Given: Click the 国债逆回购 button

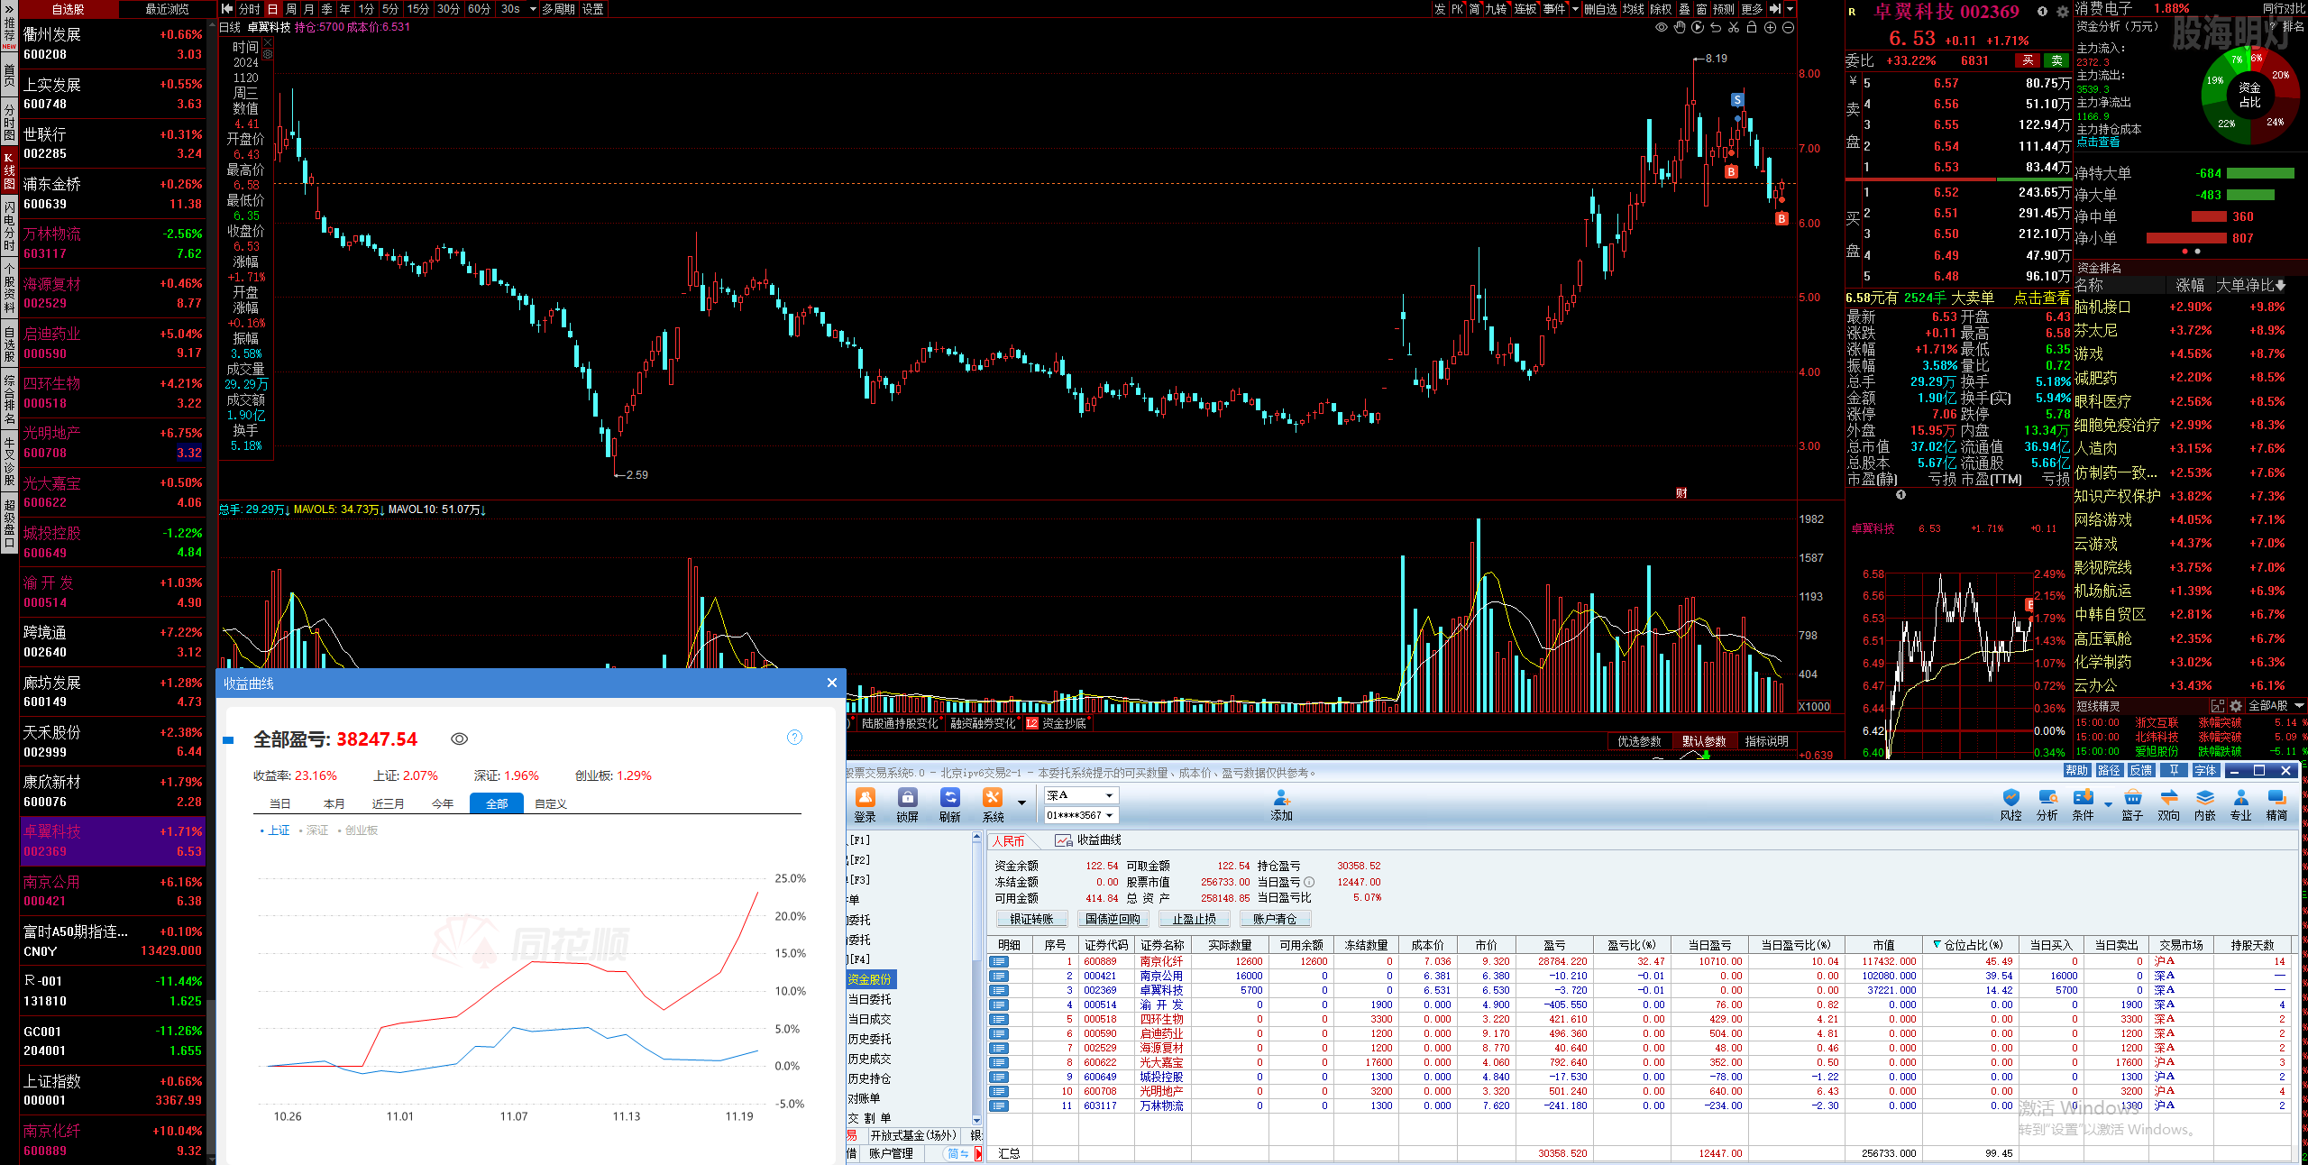Looking at the screenshot, I should click(x=1113, y=919).
